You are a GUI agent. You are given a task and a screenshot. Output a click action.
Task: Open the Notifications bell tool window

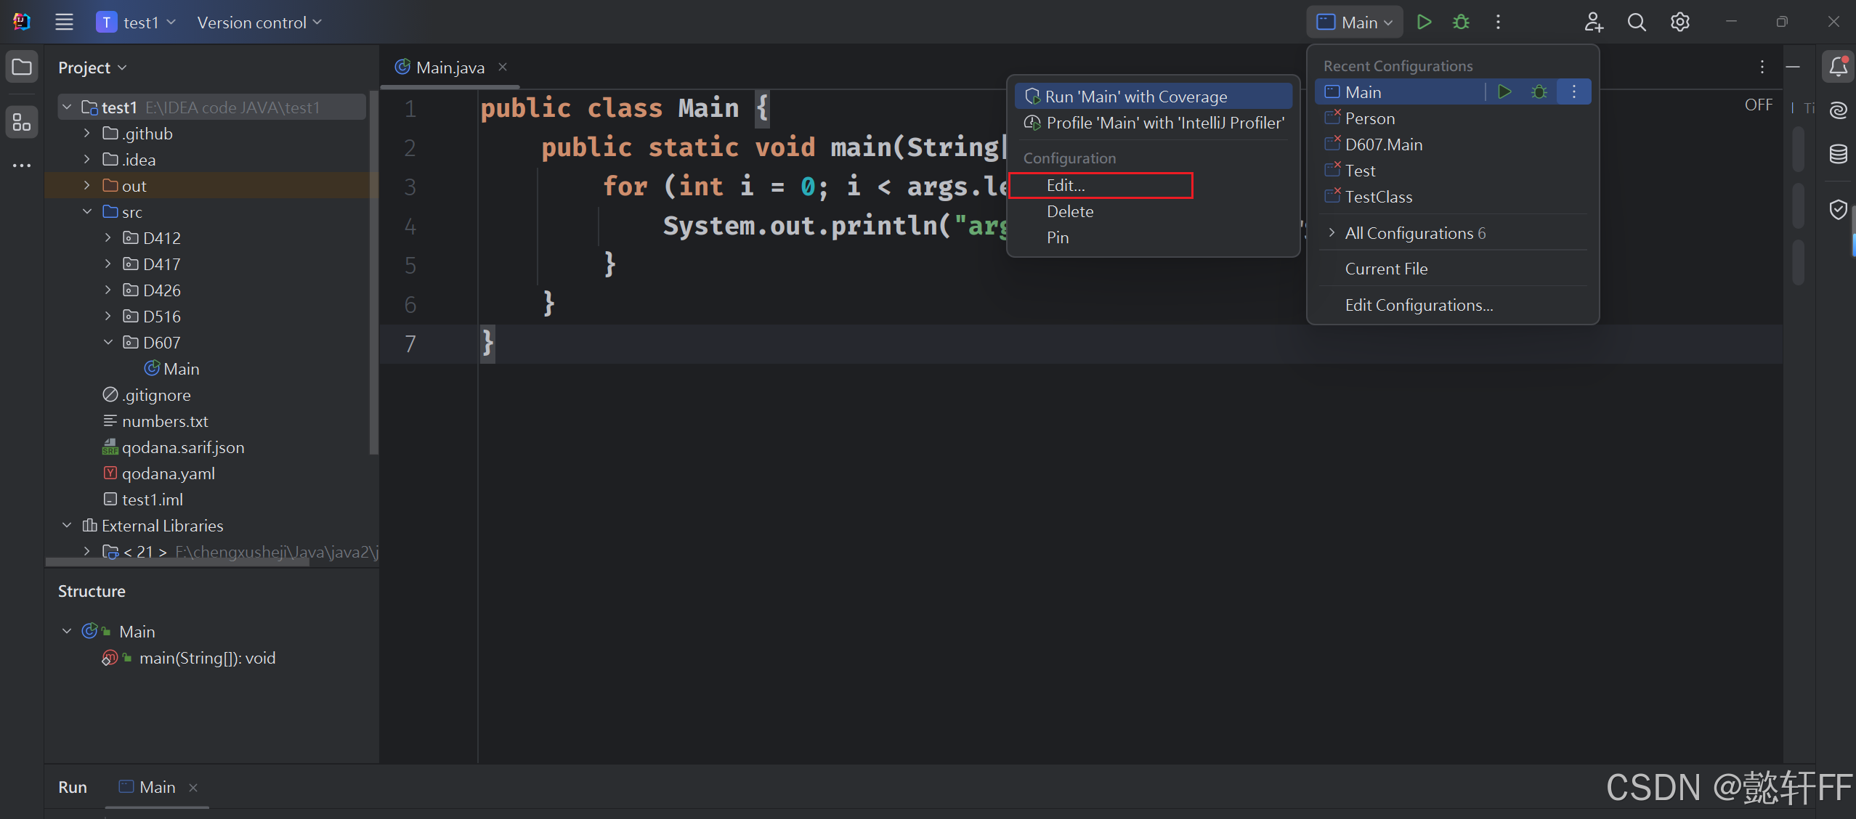point(1838,67)
